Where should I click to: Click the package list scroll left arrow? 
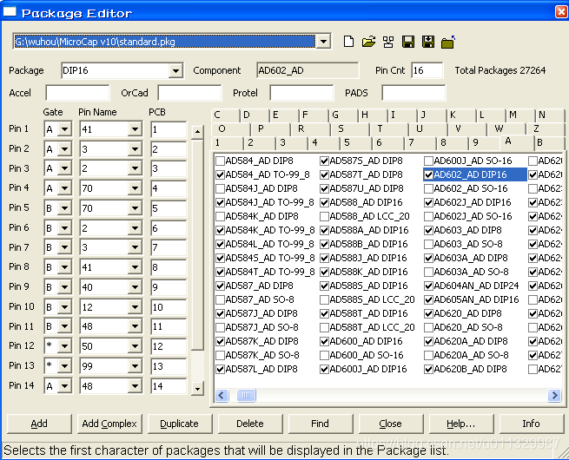click(222, 395)
